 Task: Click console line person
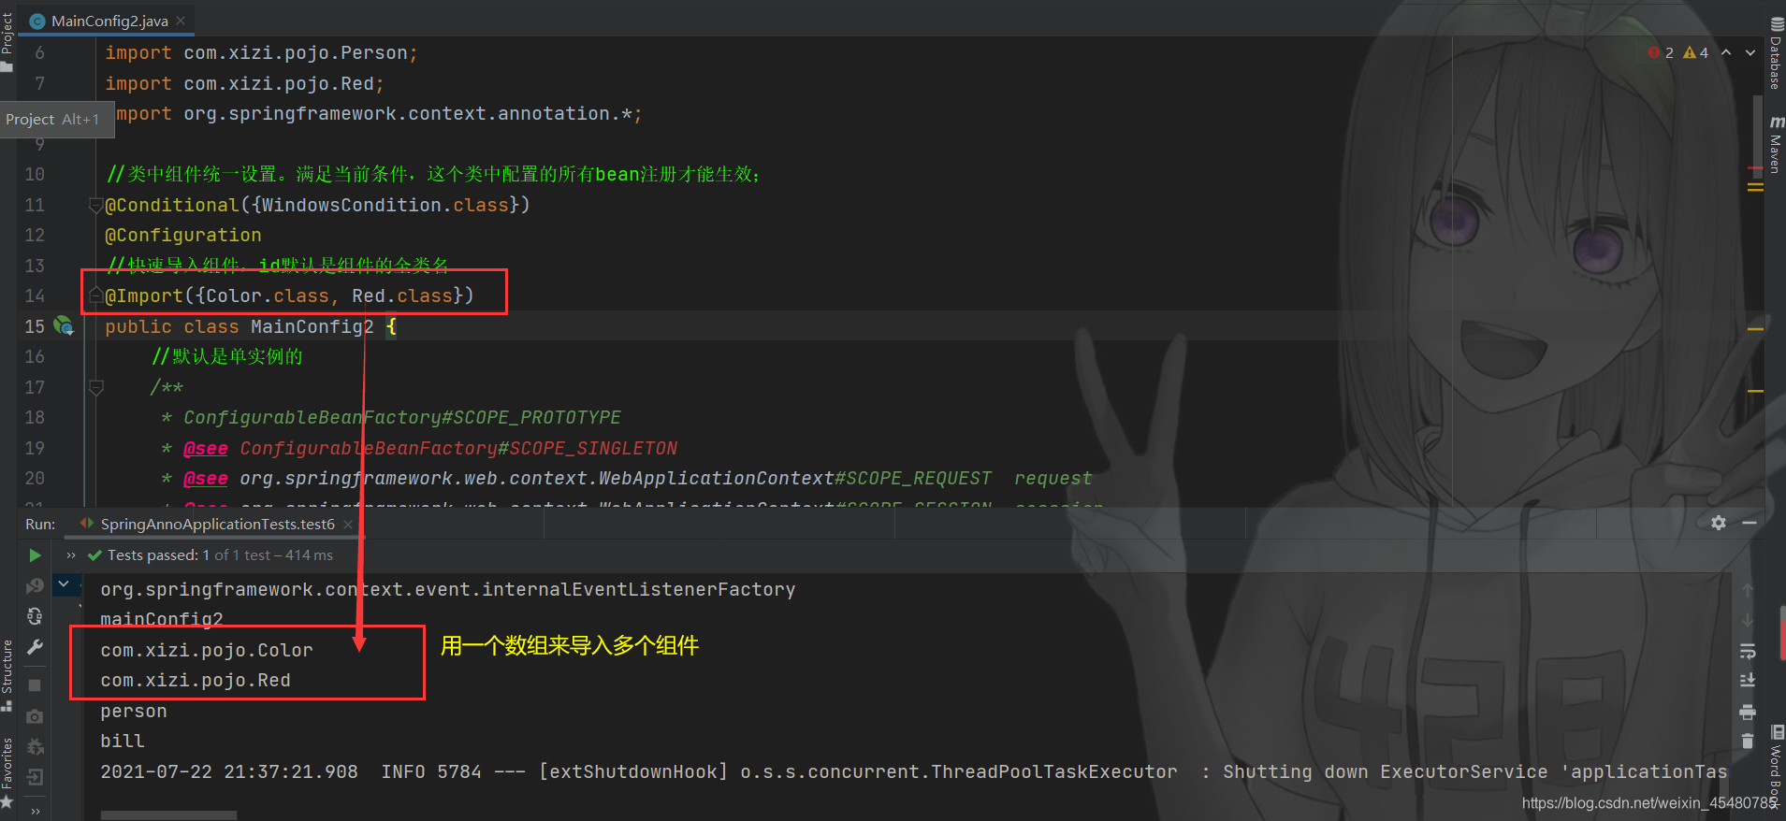134,712
